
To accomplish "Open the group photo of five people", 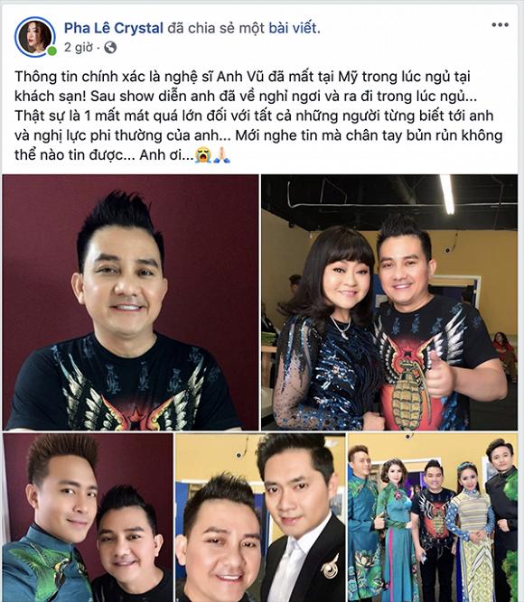I will [x=433, y=517].
